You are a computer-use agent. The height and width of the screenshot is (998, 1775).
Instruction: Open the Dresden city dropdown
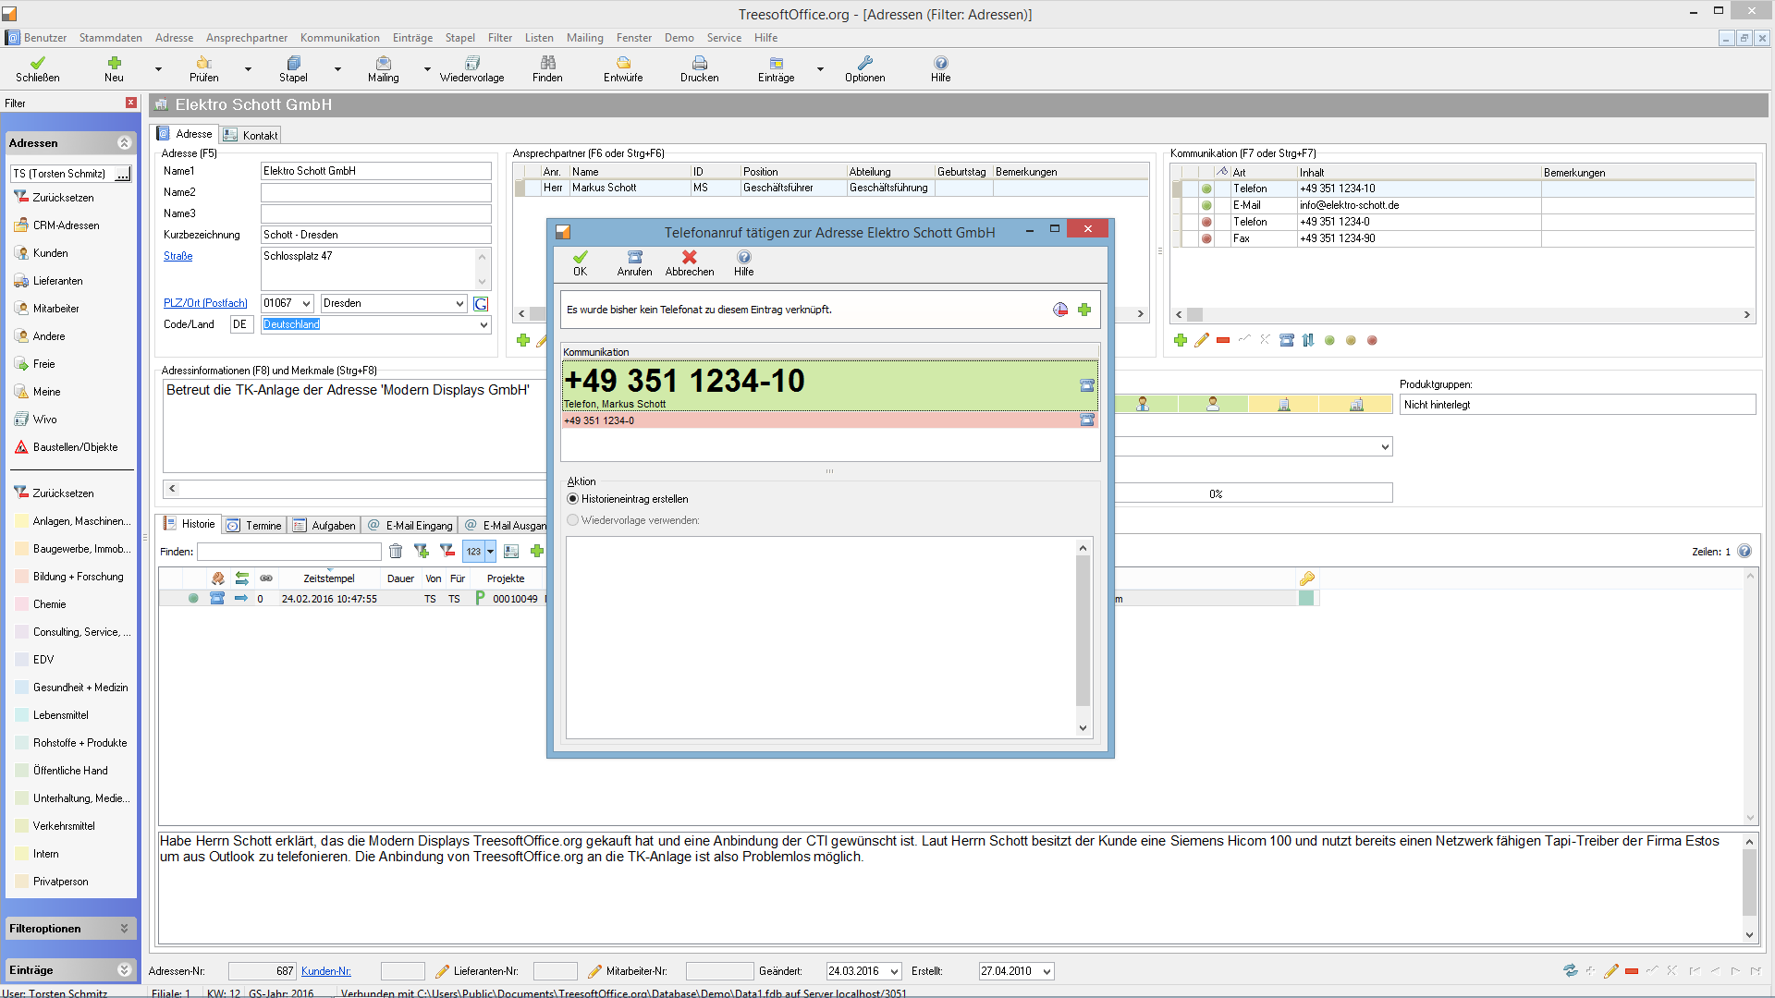459,304
